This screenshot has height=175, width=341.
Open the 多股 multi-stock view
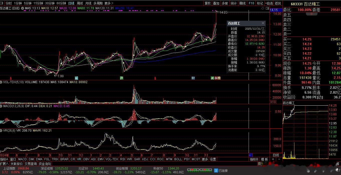click(225, 3)
